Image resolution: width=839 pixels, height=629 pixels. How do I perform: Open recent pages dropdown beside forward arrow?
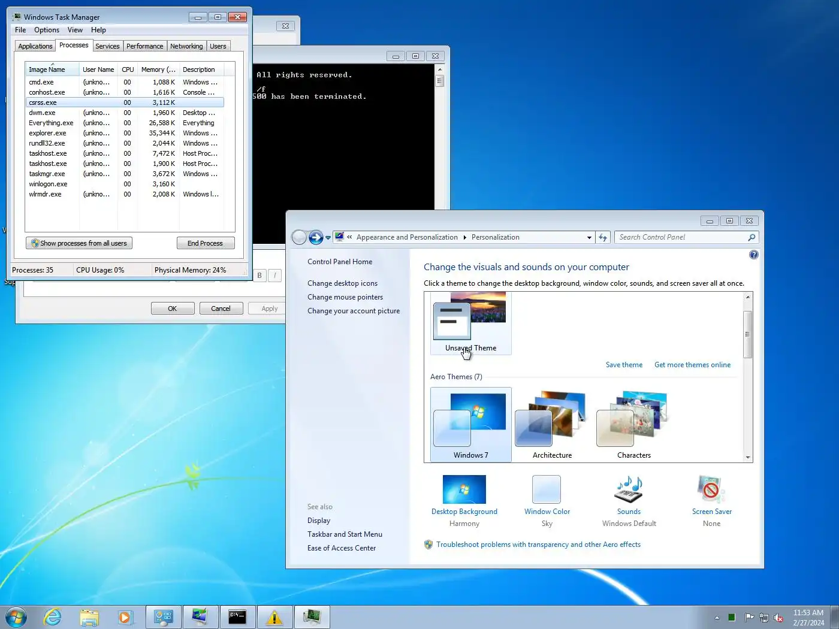coord(328,238)
